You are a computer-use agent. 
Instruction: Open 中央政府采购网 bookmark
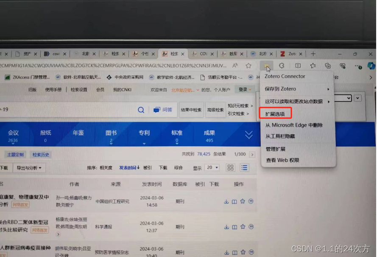pyautogui.click(x=125, y=77)
